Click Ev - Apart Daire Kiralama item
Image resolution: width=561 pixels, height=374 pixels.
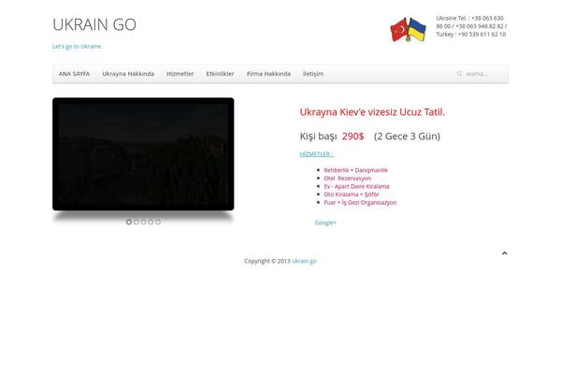[356, 186]
